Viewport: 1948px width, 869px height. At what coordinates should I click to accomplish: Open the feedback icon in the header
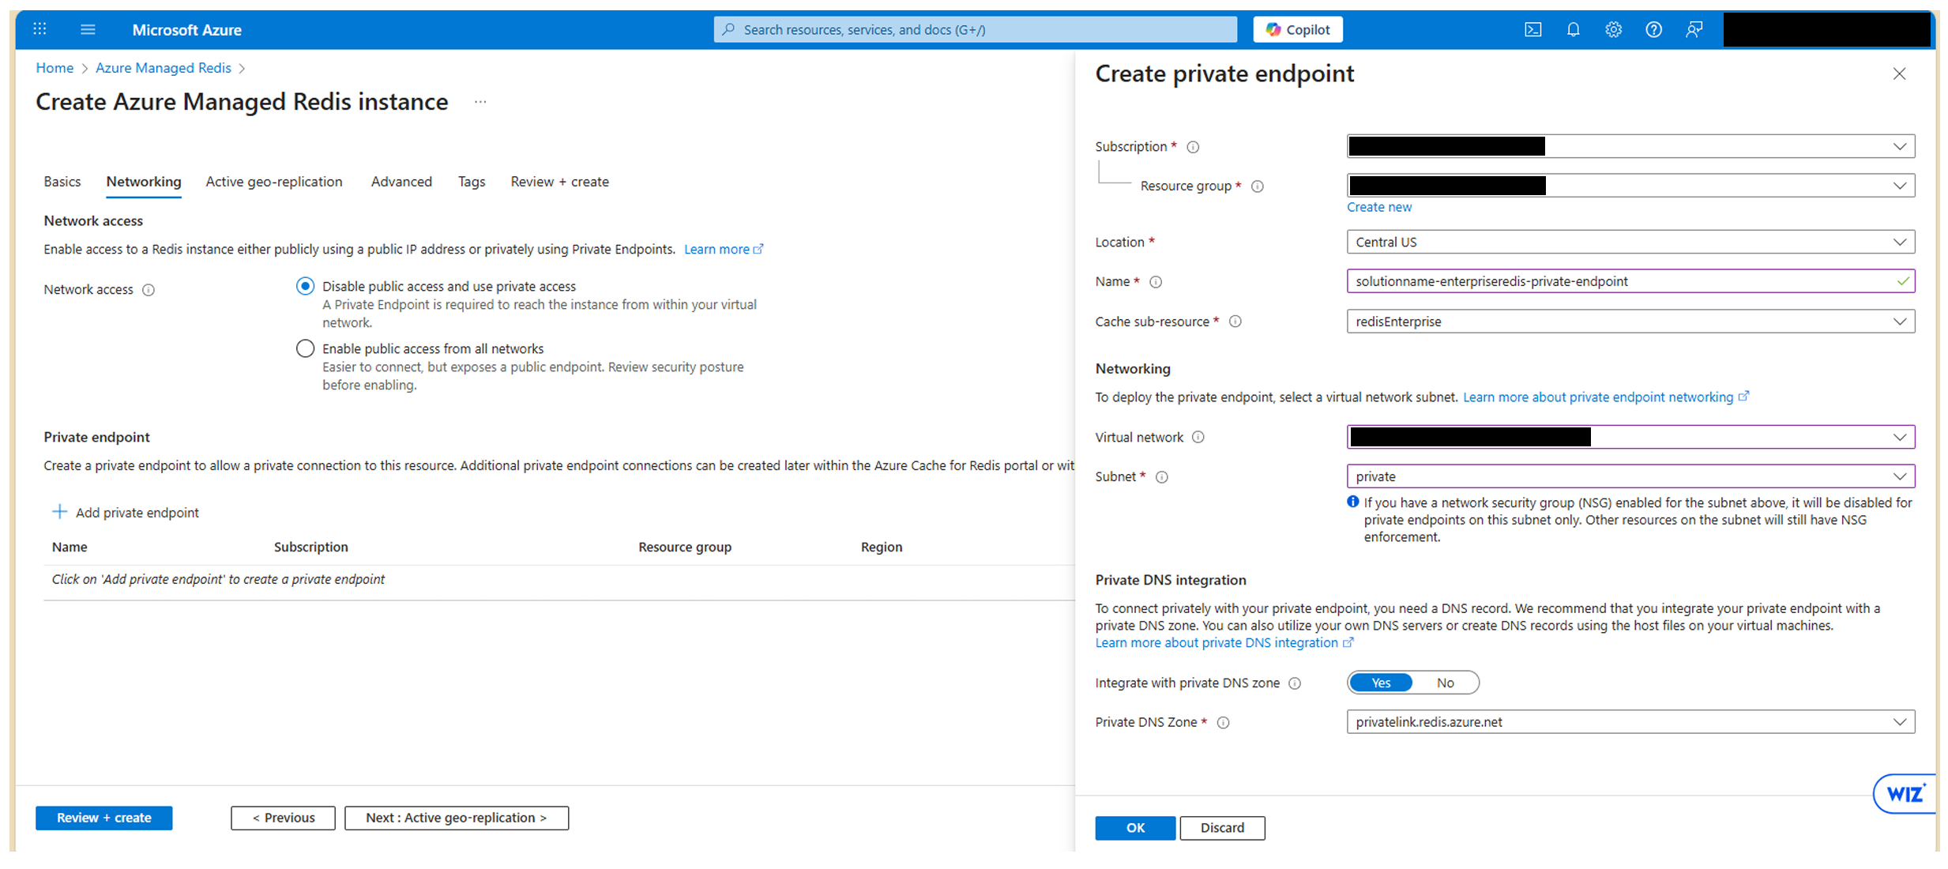pos(1694,30)
